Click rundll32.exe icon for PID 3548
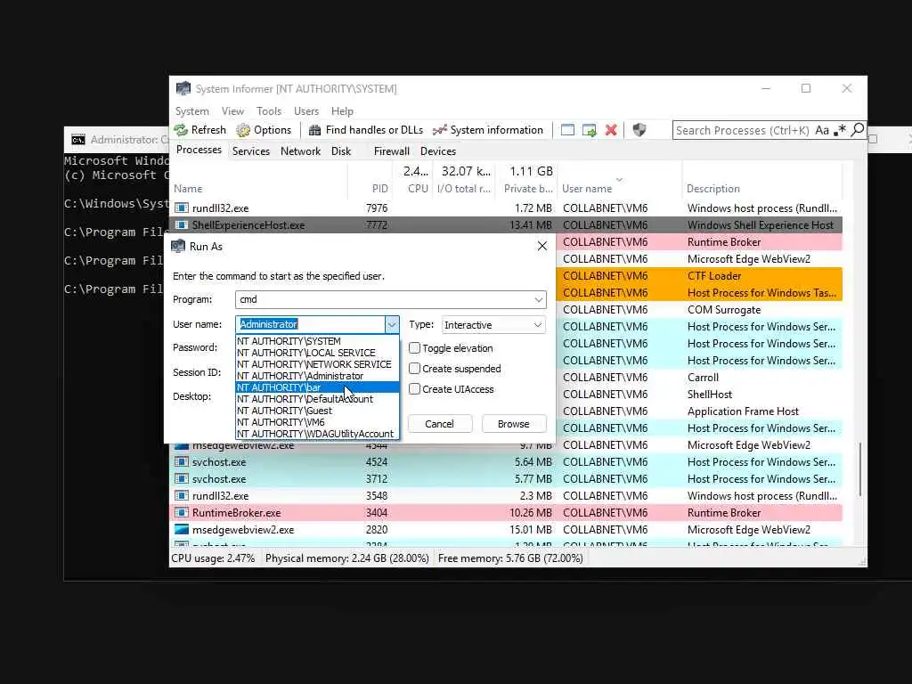The height and width of the screenshot is (684, 912). 182,496
